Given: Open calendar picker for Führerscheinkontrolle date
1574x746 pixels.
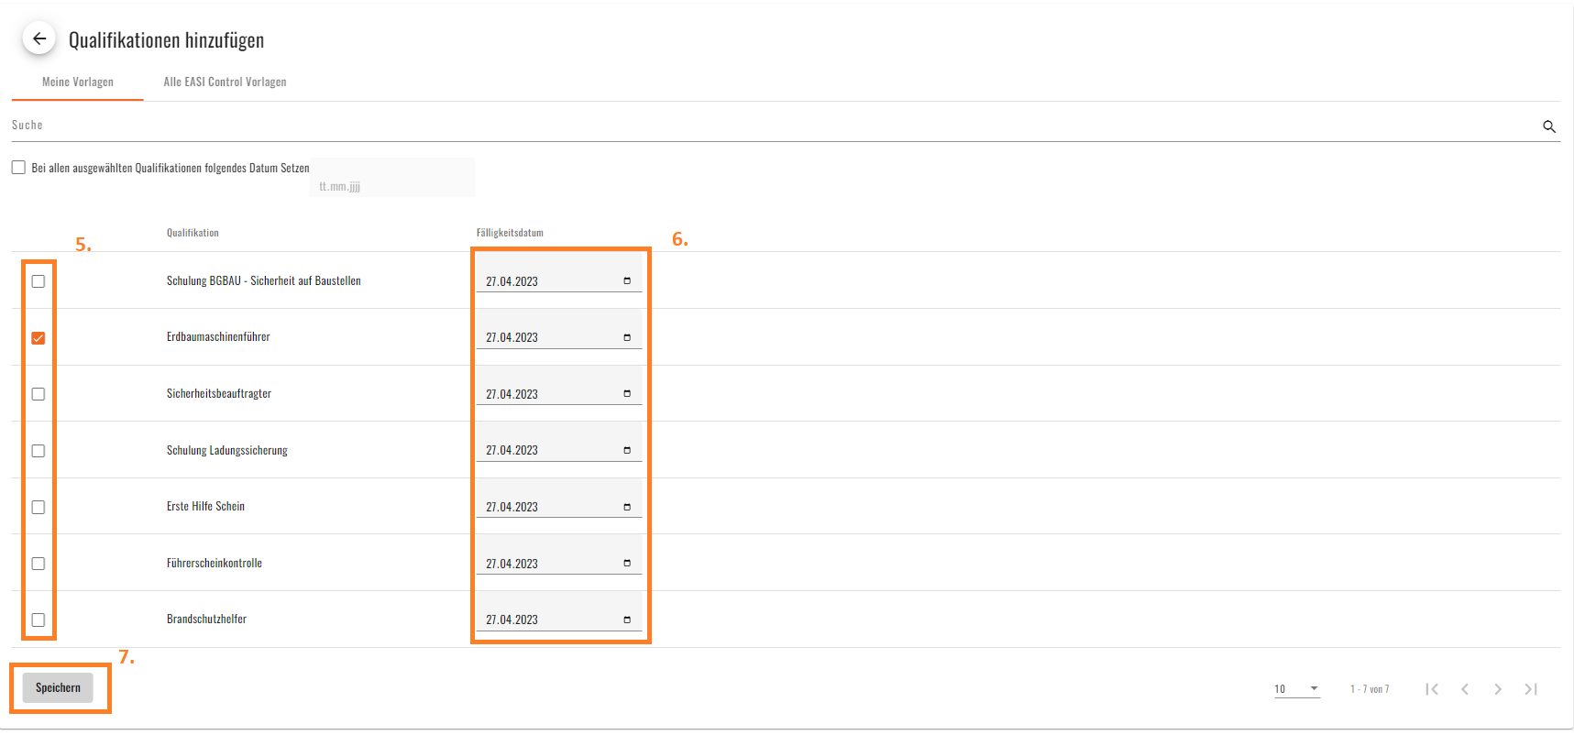Looking at the screenshot, I should click(627, 563).
